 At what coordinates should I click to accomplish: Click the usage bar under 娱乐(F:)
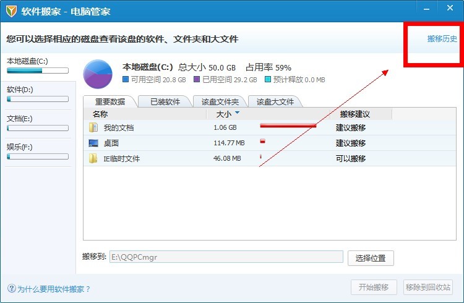38,156
